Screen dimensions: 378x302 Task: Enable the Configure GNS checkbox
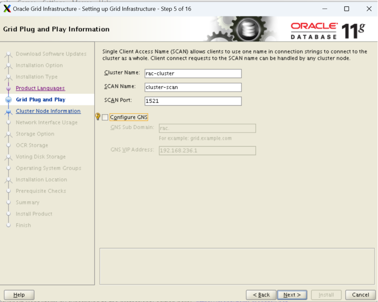click(105, 116)
